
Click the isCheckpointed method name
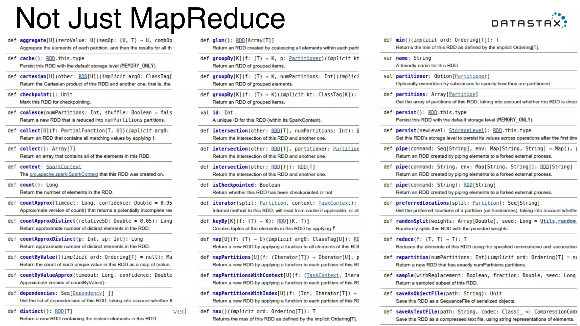tap(233, 185)
